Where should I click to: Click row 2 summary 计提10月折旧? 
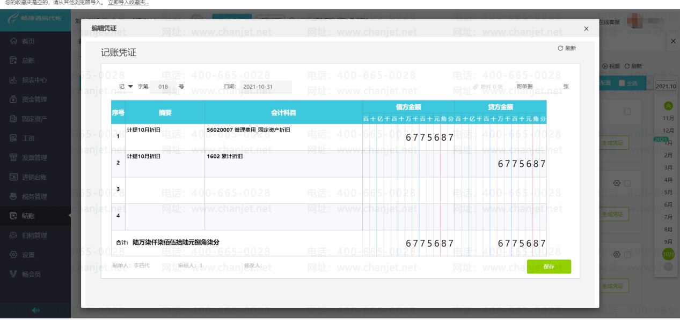click(143, 156)
